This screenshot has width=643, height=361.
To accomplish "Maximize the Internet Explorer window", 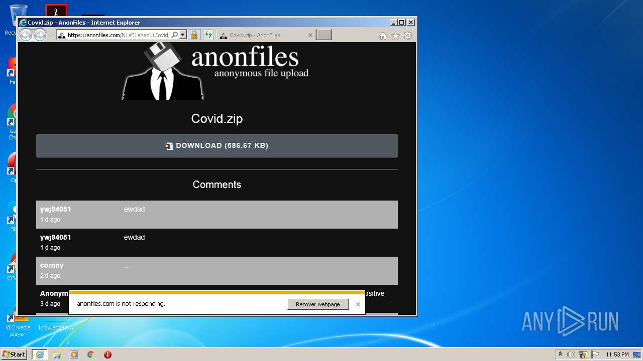I will point(401,23).
